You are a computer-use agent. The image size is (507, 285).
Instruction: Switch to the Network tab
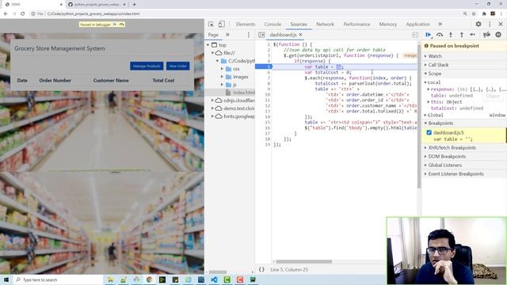(325, 25)
